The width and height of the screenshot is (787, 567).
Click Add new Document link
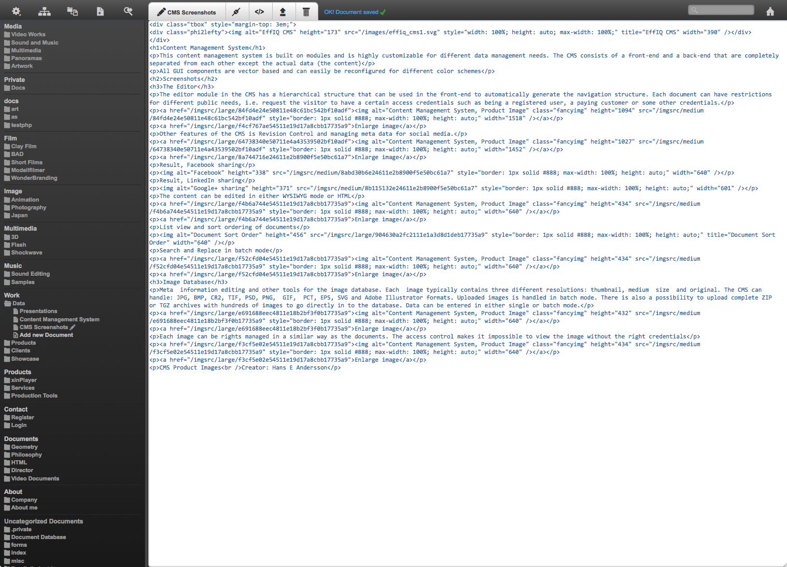46,335
